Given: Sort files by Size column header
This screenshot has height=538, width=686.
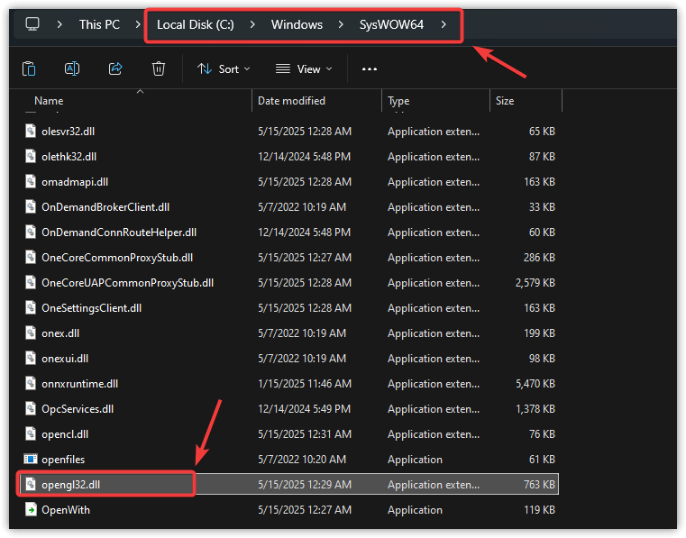Looking at the screenshot, I should coord(505,101).
